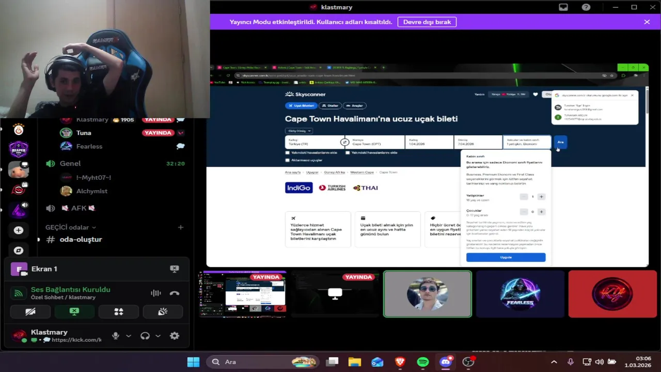This screenshot has width=661, height=372.
Task: Open the volume tray icon
Action: (x=599, y=362)
